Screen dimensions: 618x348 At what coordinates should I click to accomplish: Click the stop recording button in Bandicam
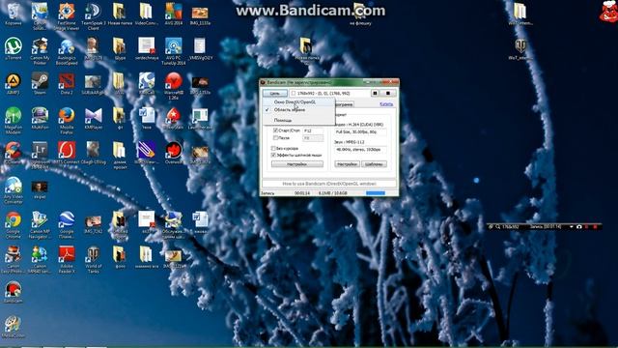[x=388, y=93]
